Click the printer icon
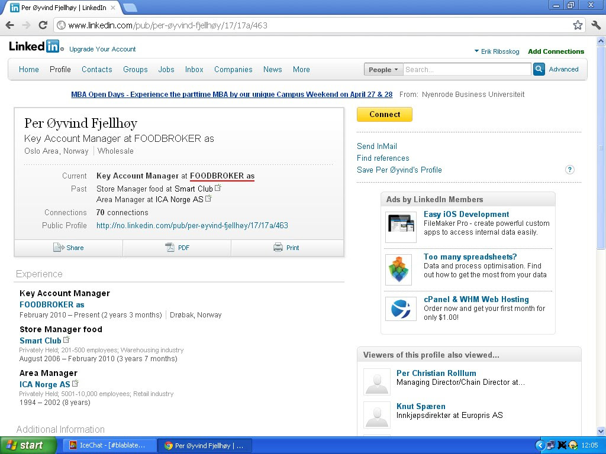The width and height of the screenshot is (606, 454). point(278,248)
